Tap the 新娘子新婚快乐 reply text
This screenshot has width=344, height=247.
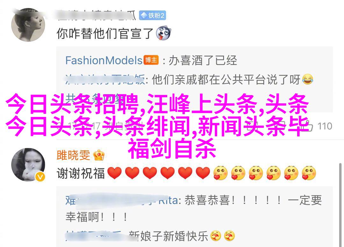pyautogui.click(x=168, y=236)
